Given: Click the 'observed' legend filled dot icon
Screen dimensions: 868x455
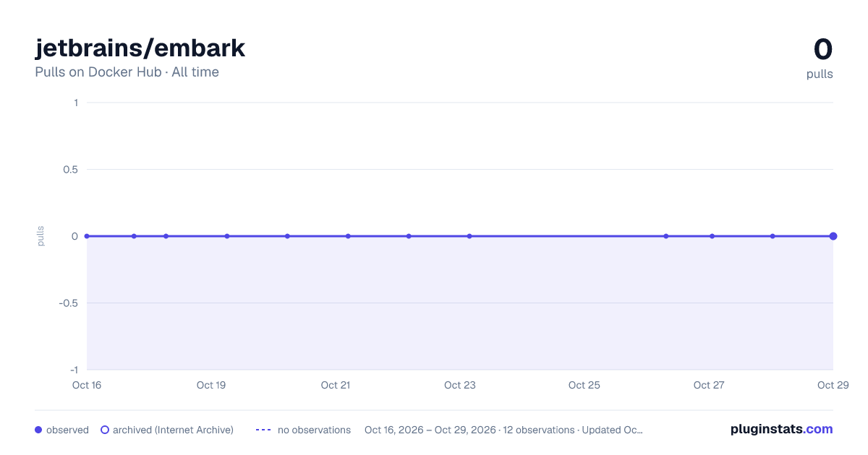Looking at the screenshot, I should [x=38, y=430].
